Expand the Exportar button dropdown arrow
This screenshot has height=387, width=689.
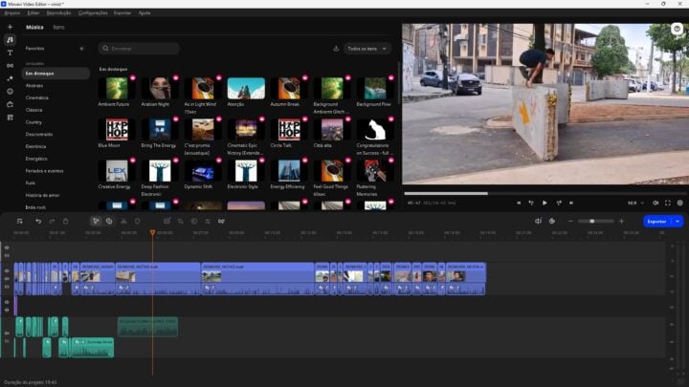point(678,221)
